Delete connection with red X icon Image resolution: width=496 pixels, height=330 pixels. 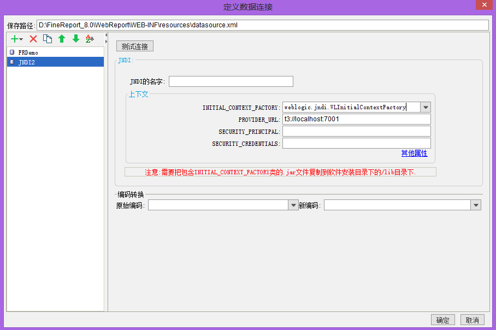coord(33,39)
